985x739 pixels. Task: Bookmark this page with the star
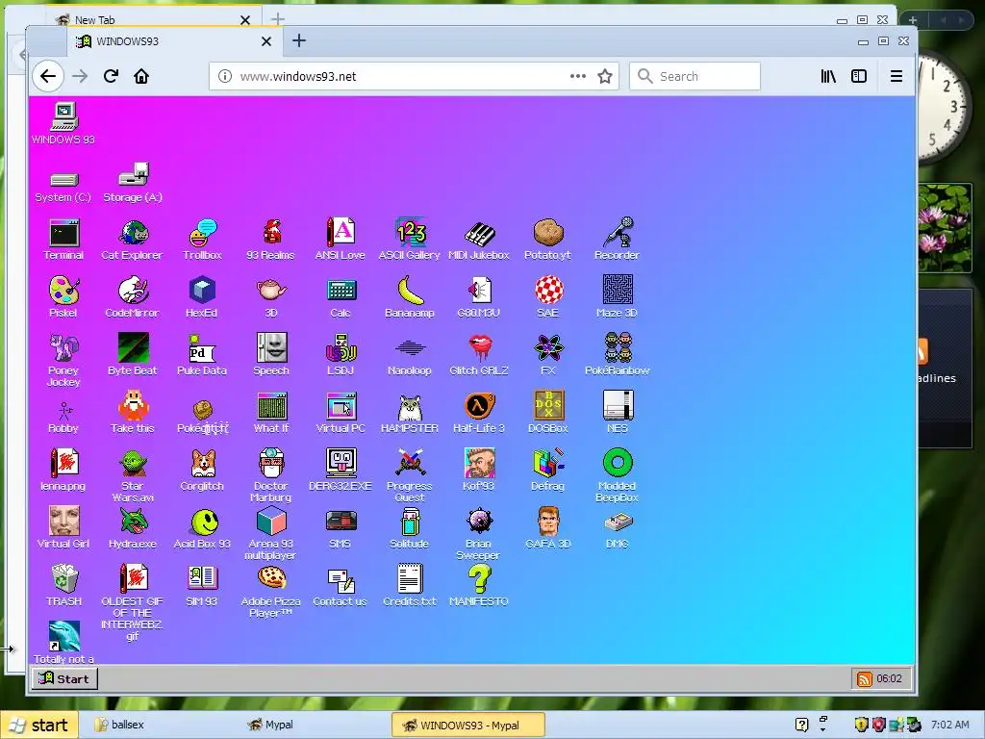pos(605,77)
